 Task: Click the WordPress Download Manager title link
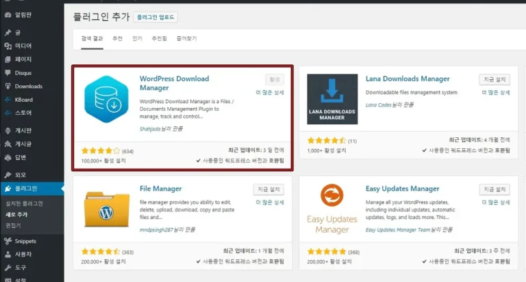click(174, 83)
